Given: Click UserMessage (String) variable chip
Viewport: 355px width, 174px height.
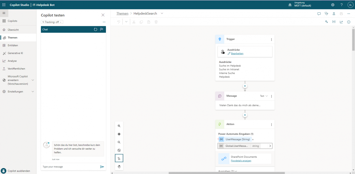Looking at the screenshot, I should (x=235, y=139).
